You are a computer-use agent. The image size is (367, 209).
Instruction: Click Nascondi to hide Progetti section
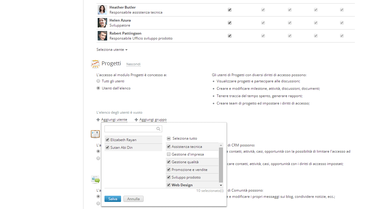pyautogui.click(x=133, y=64)
